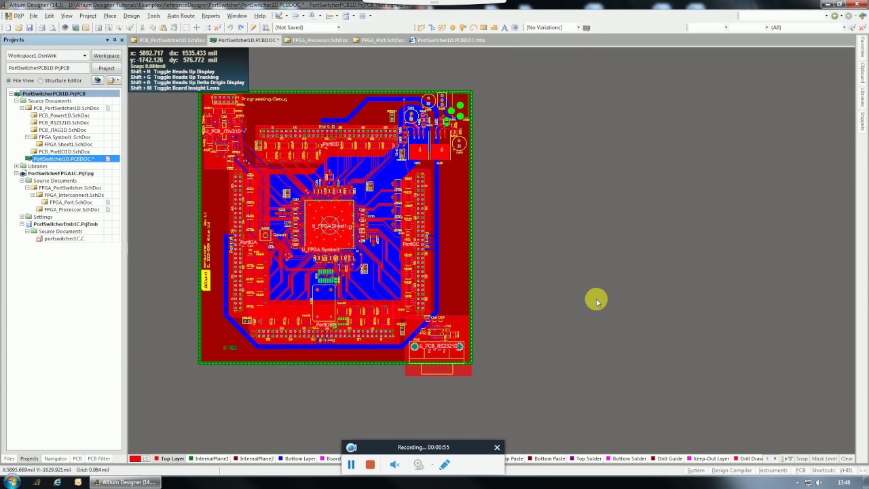Image resolution: width=869 pixels, height=489 pixels.
Task: Open the Auto Route menu
Action: [181, 16]
